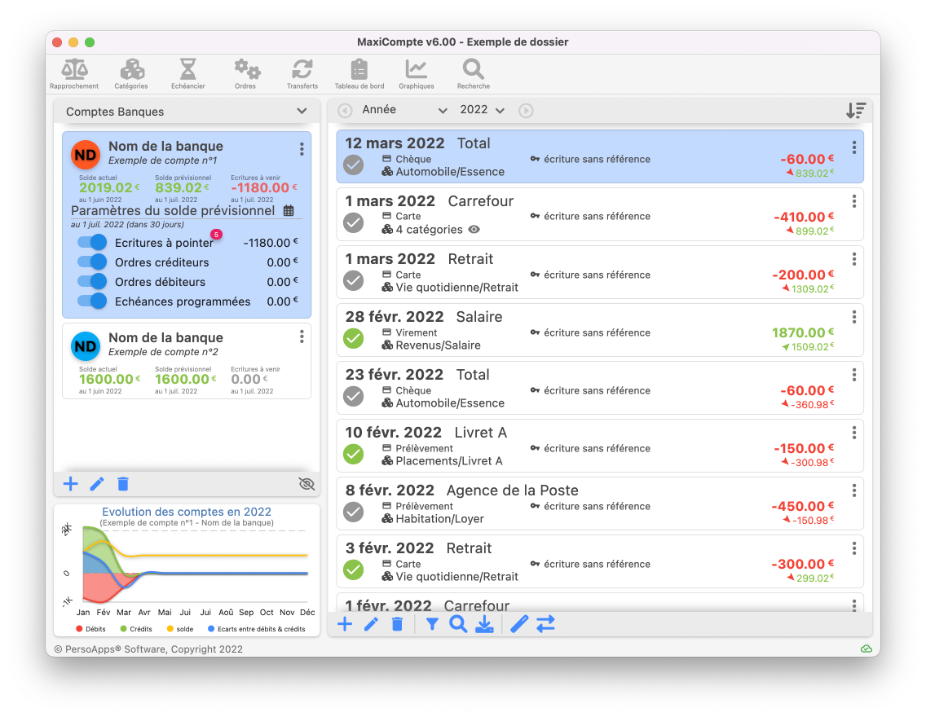Show the 4 catégories eye detail

474,230
